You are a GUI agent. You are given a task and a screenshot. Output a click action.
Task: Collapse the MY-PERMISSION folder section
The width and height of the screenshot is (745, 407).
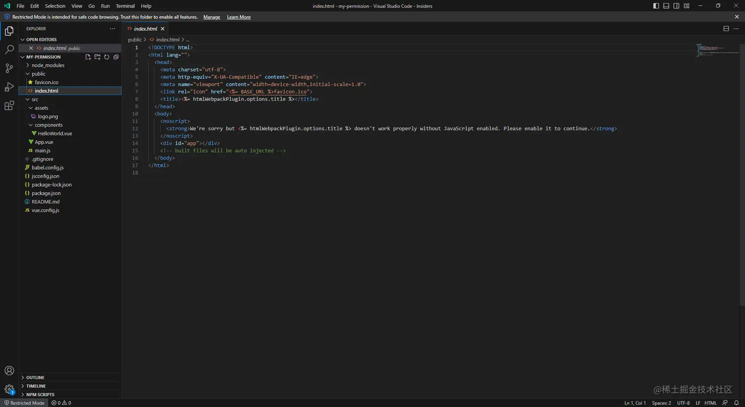click(44, 57)
